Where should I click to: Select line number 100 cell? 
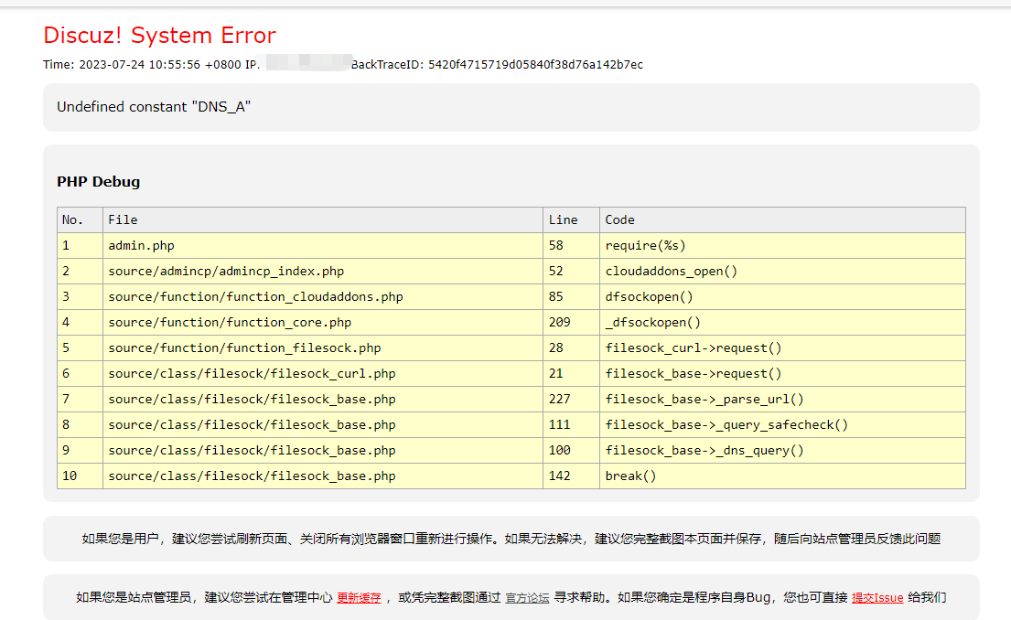tap(571, 451)
